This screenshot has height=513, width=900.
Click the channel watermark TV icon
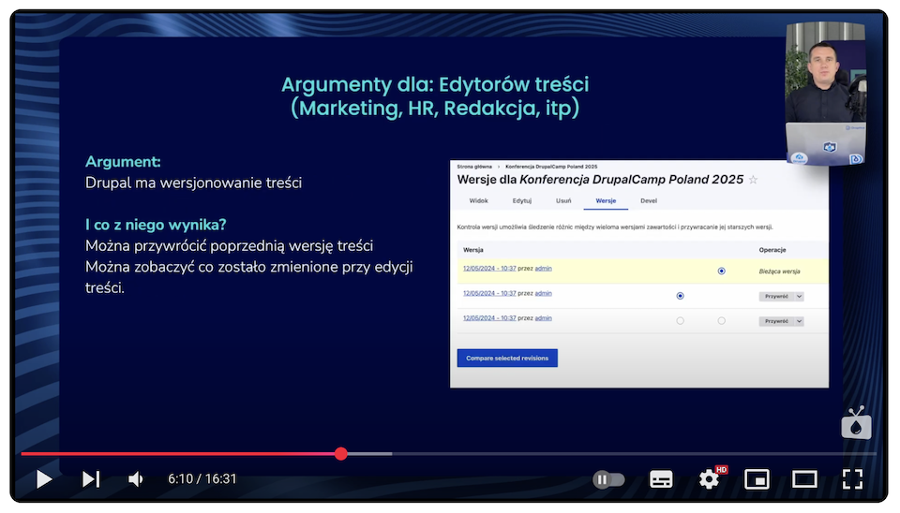coord(856,423)
